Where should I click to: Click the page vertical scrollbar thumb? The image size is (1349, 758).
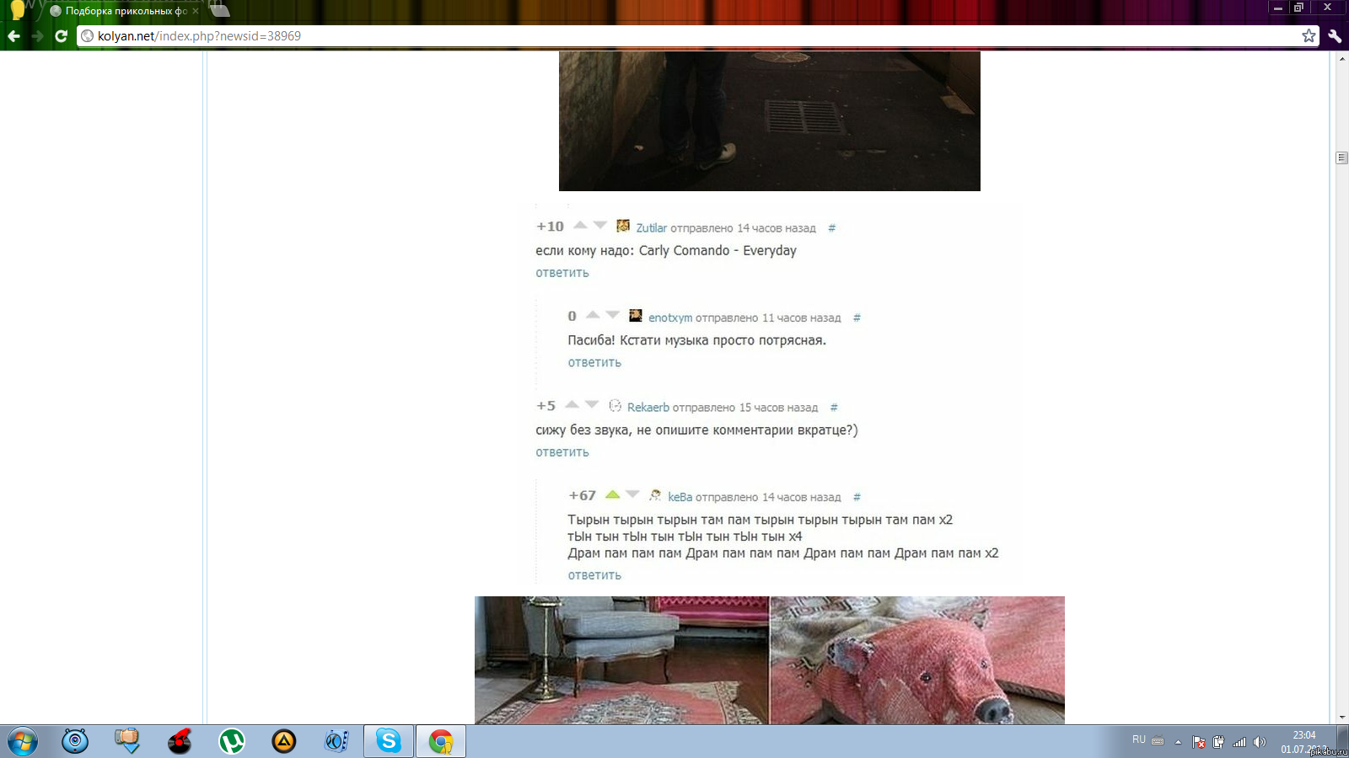1341,157
